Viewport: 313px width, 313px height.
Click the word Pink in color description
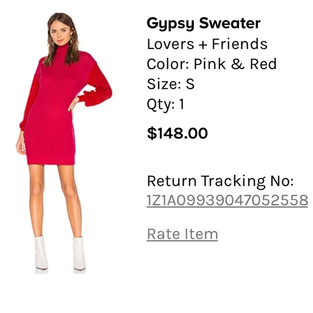(209, 64)
